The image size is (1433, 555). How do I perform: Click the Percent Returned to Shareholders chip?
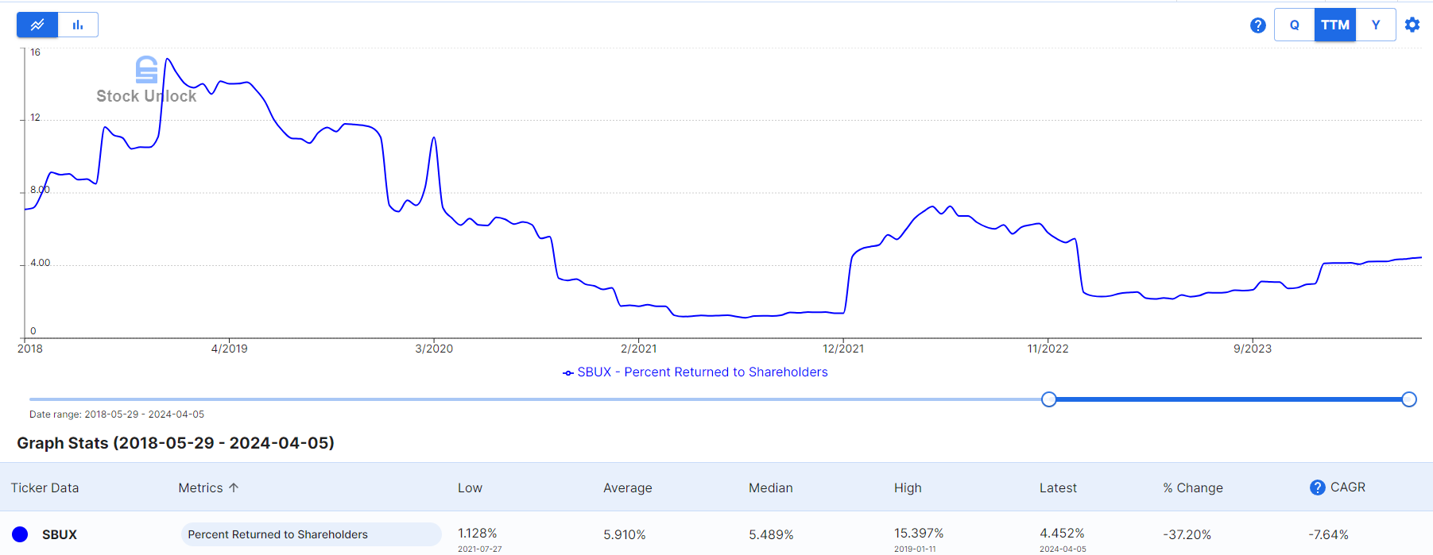tap(311, 534)
